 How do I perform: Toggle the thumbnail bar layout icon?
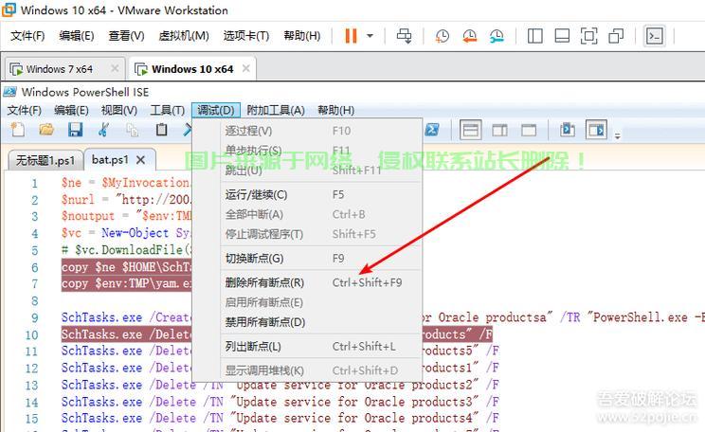pyautogui.click(x=562, y=35)
